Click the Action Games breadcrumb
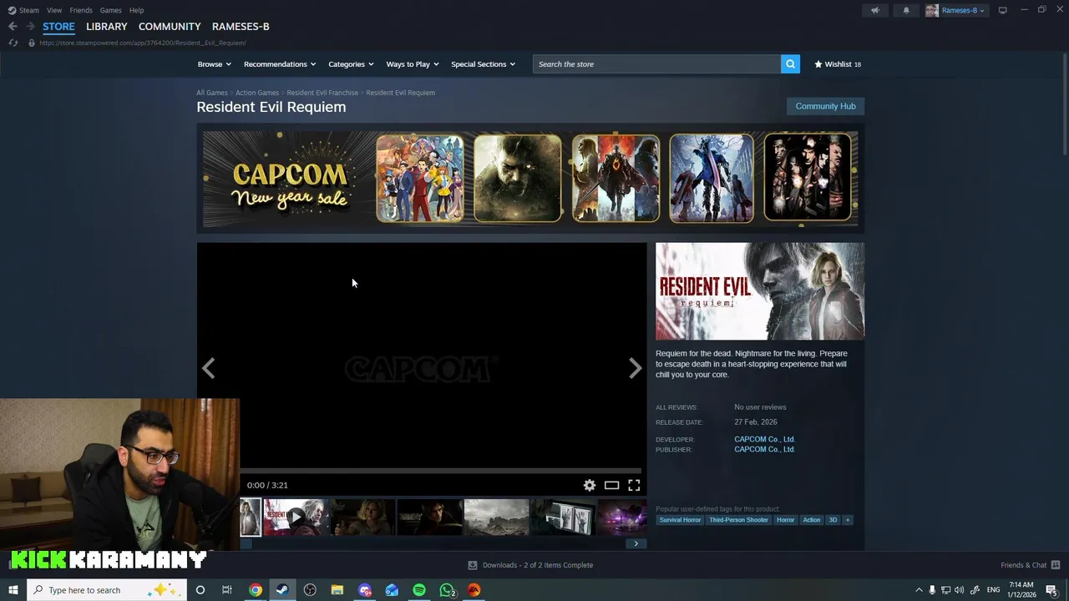Screen dimensions: 1069x601 point(257,93)
